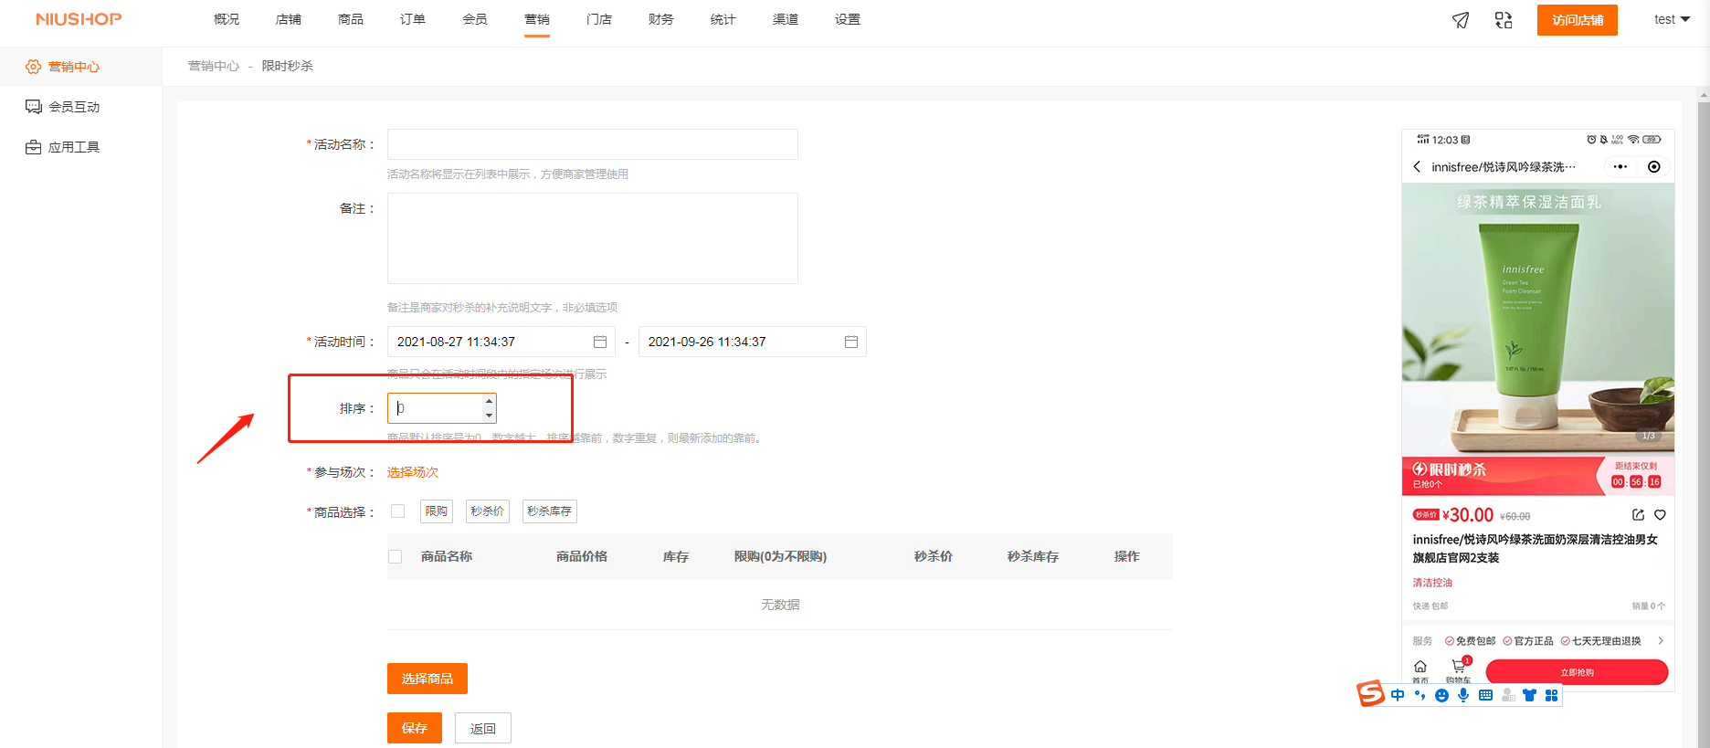1710x748 pixels.
Task: Click the emoji face icon in IME bar
Action: pos(1441,696)
